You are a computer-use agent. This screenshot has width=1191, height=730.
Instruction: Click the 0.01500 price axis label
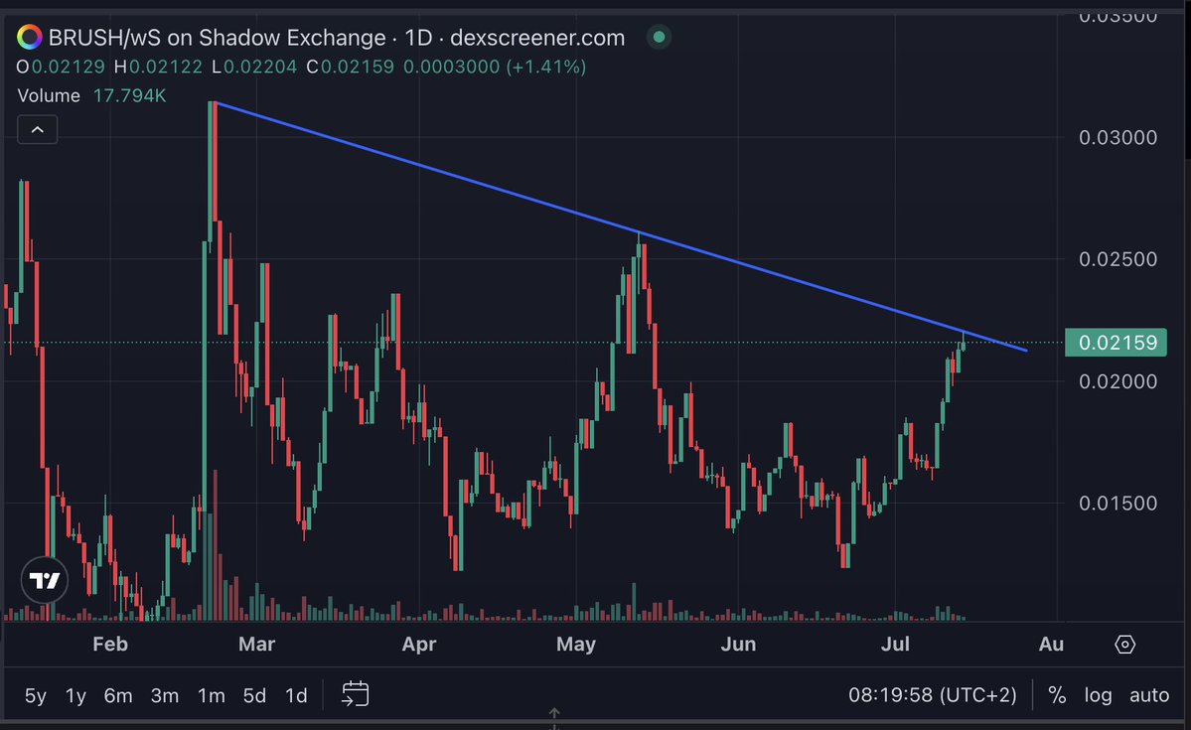[1118, 503]
